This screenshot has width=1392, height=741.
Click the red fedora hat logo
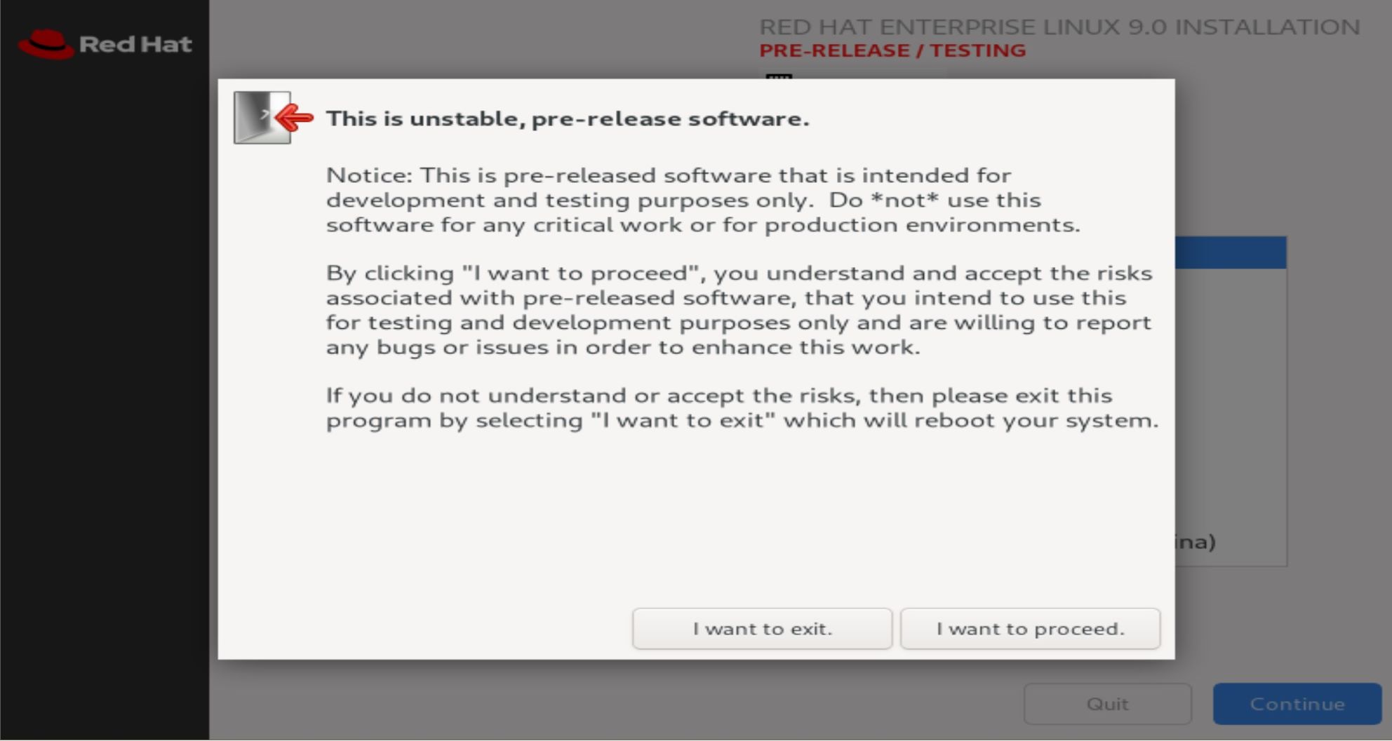click(46, 44)
